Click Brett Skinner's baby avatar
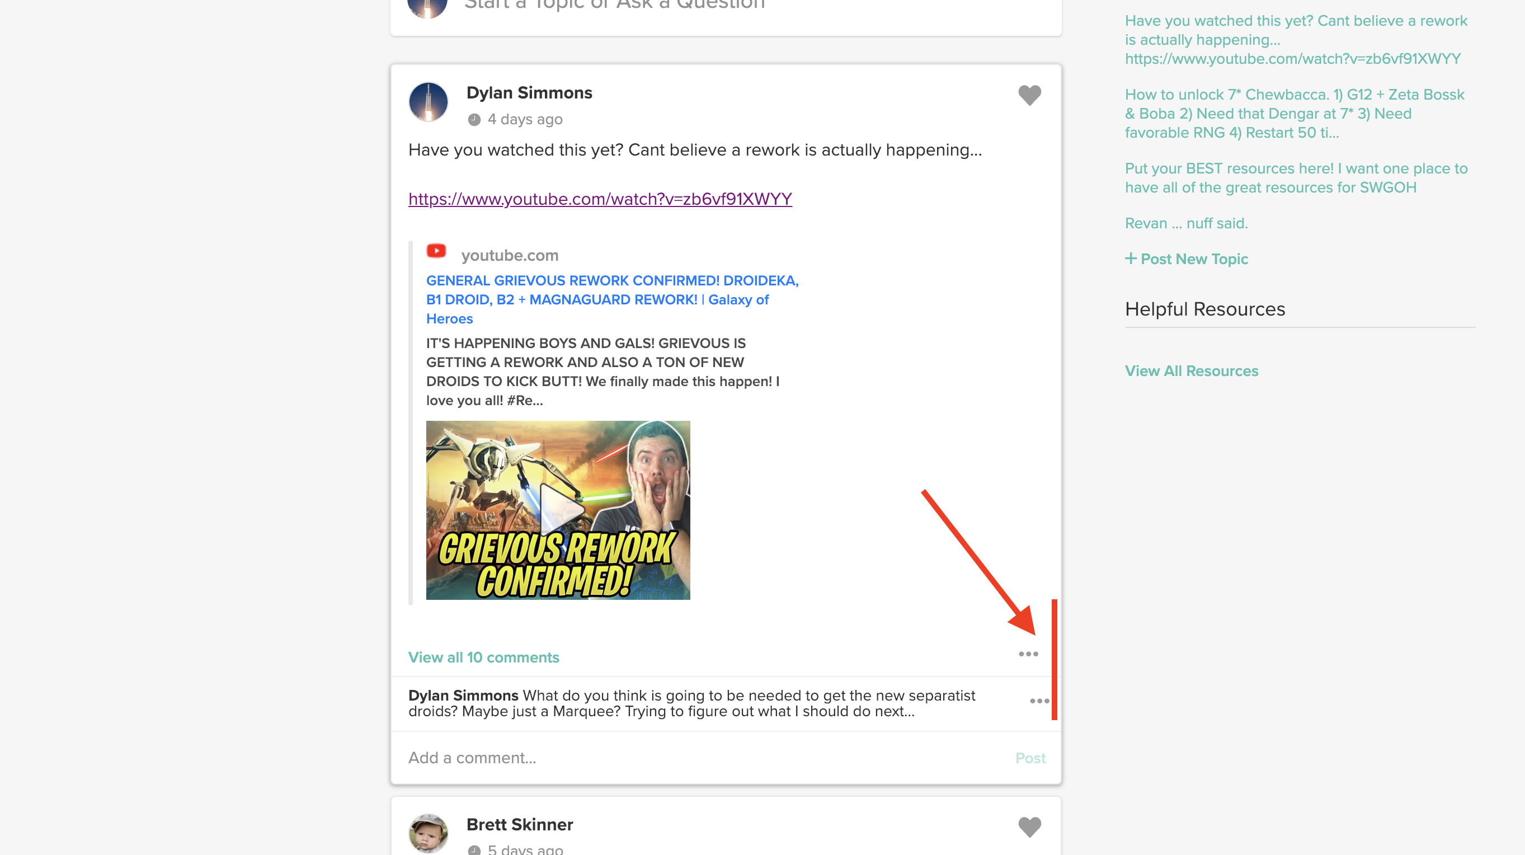 (428, 833)
